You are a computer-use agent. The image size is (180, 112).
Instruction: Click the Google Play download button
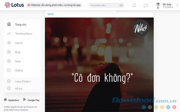coord(31,100)
